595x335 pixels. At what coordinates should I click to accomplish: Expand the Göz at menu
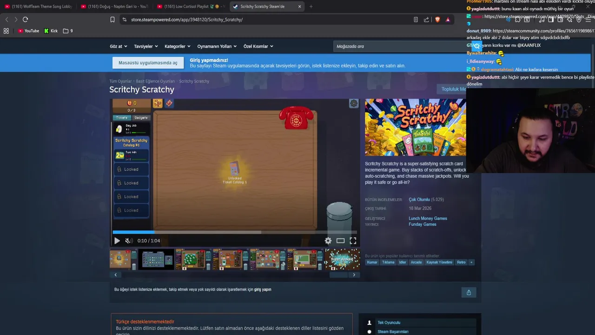pos(118,47)
